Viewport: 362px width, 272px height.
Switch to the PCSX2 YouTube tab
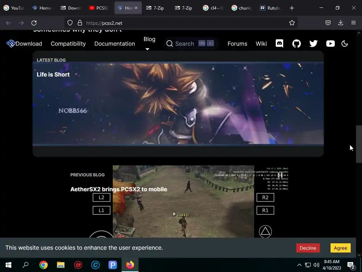99,8
